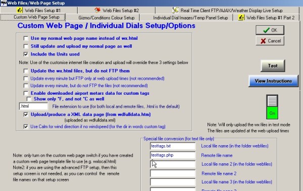This screenshot has height=191, width=303.
Task: Click the Test button
Action: coord(273,66)
